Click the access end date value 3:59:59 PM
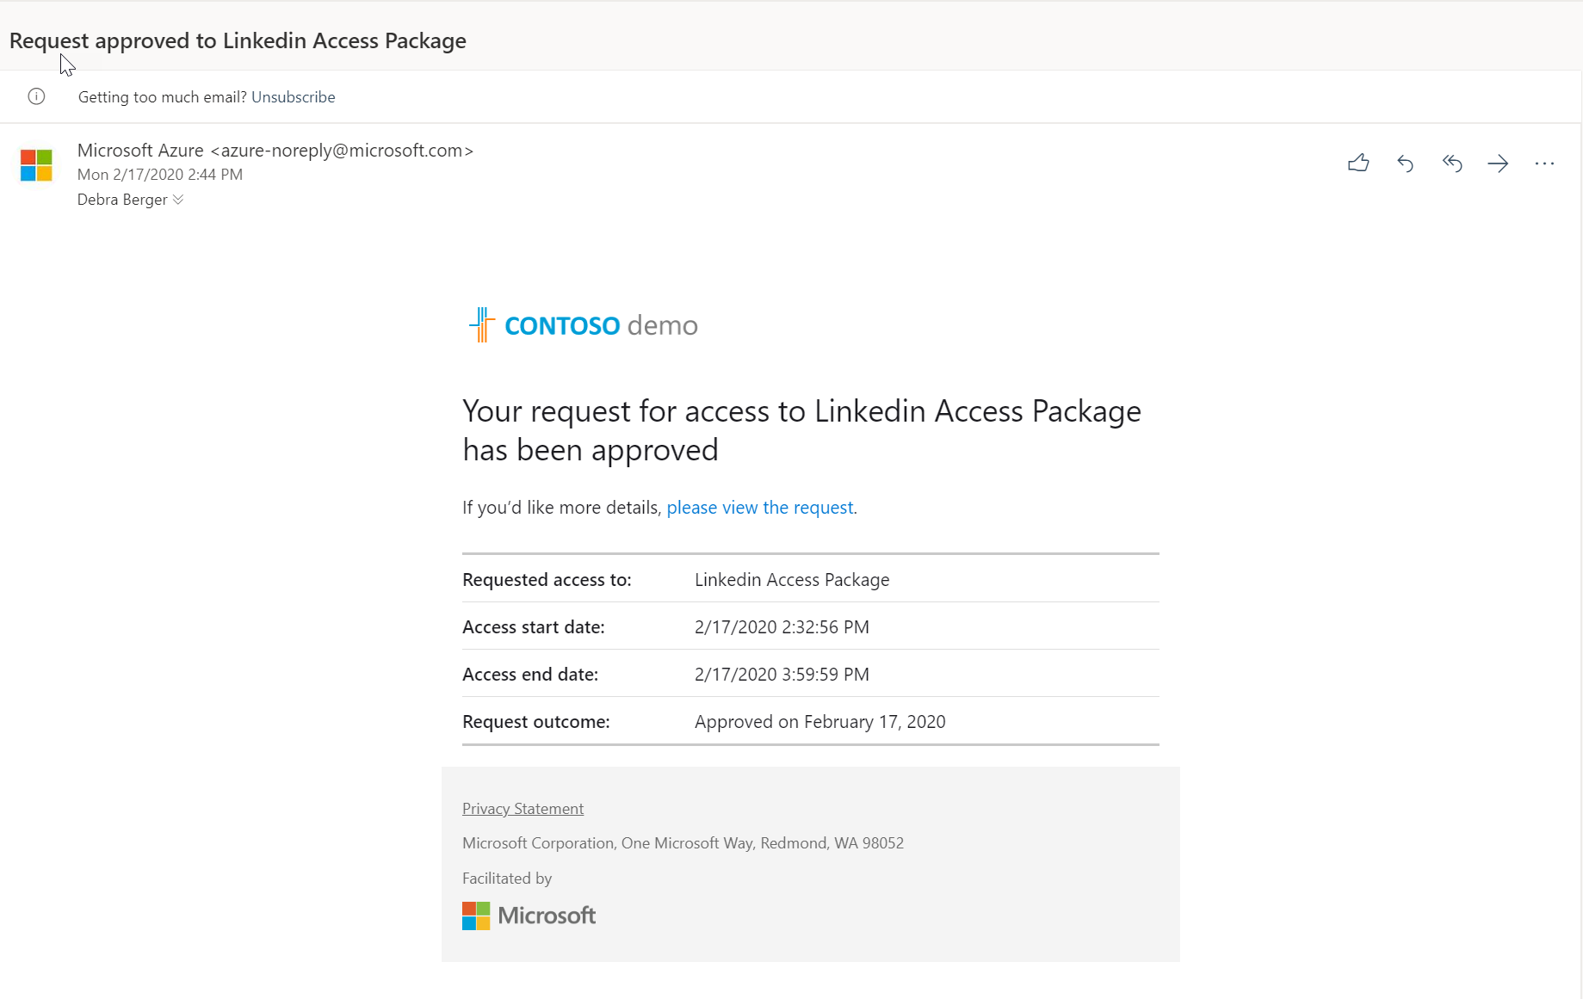 [x=782, y=675]
